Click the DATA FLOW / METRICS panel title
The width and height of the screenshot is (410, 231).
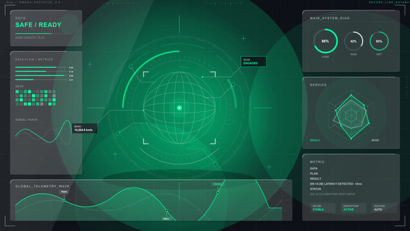point(34,60)
